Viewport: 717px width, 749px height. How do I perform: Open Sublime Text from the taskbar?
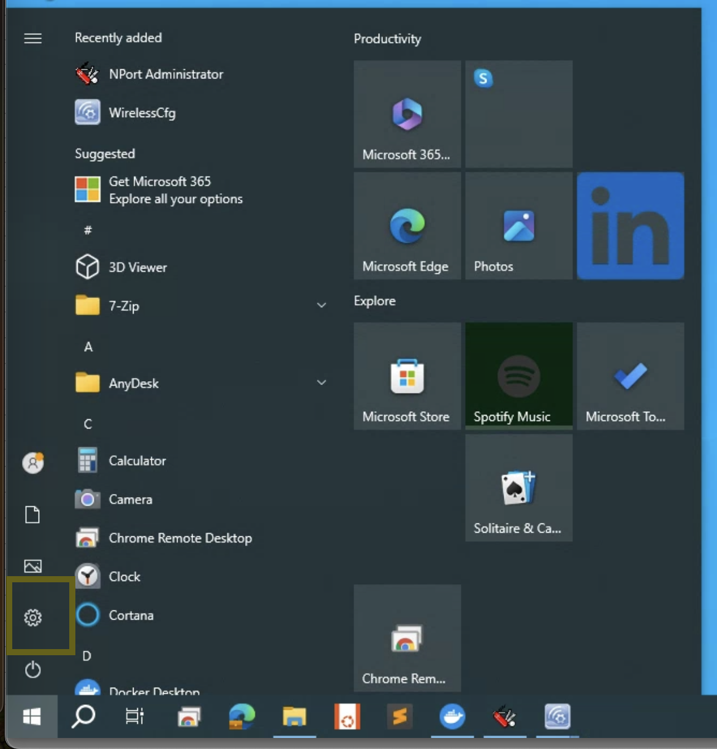coord(400,717)
